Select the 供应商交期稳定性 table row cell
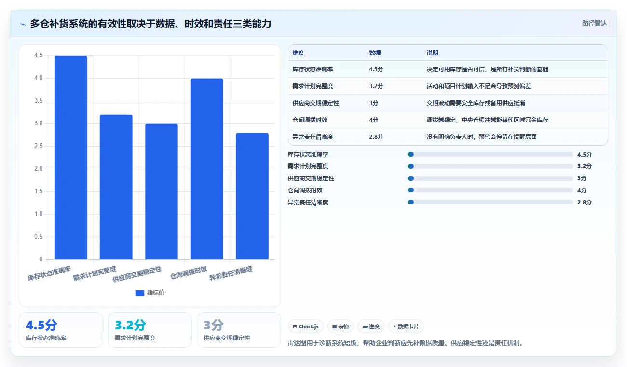The height and width of the screenshot is (367, 627). click(315, 103)
